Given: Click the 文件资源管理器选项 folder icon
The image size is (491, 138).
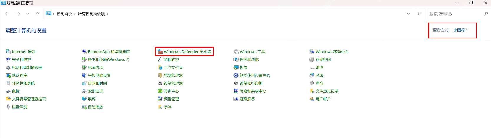Looking at the screenshot, I should [x=8, y=99].
